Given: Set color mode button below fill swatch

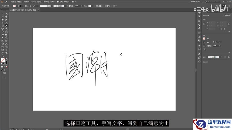Looking at the screenshot, I should click(2, 67).
